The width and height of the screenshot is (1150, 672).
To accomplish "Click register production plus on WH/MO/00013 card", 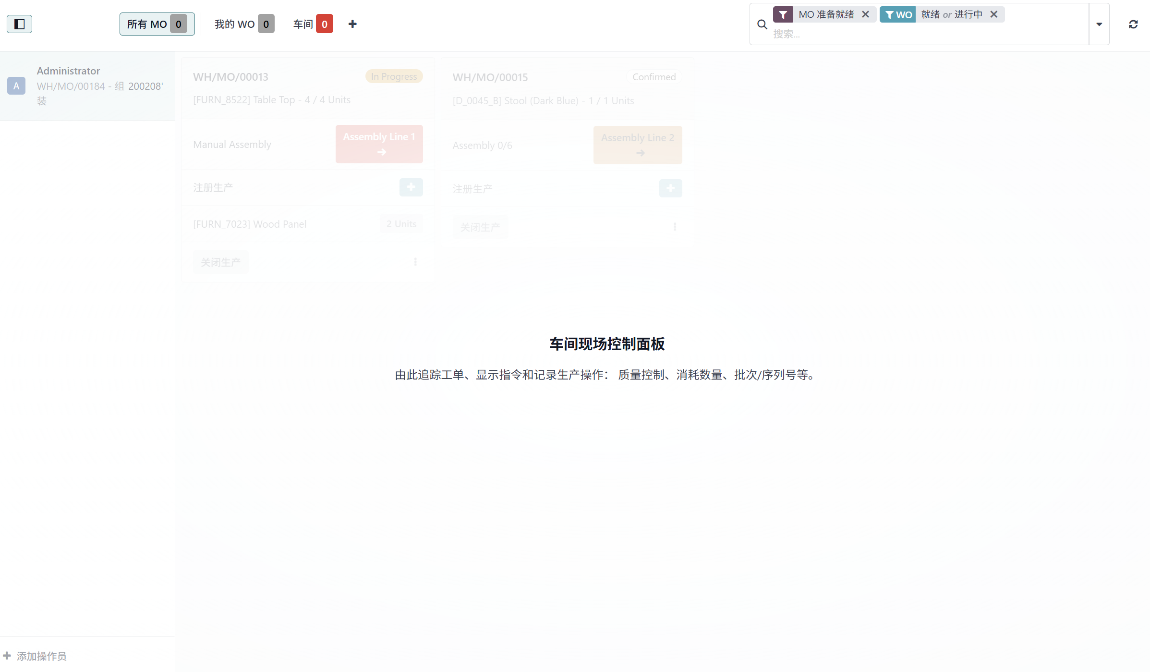I will (411, 187).
